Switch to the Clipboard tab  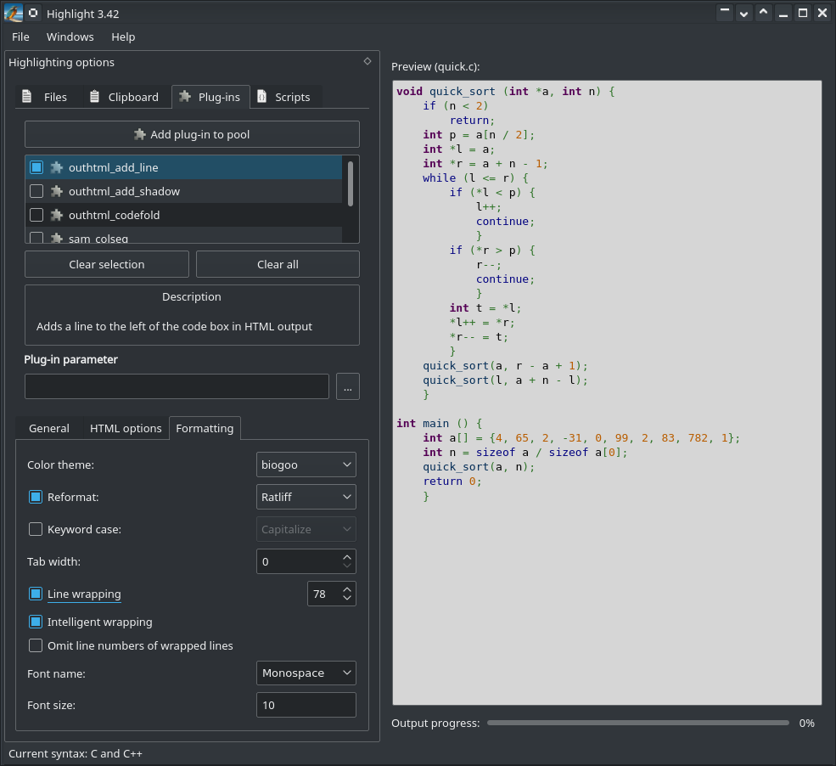point(128,97)
